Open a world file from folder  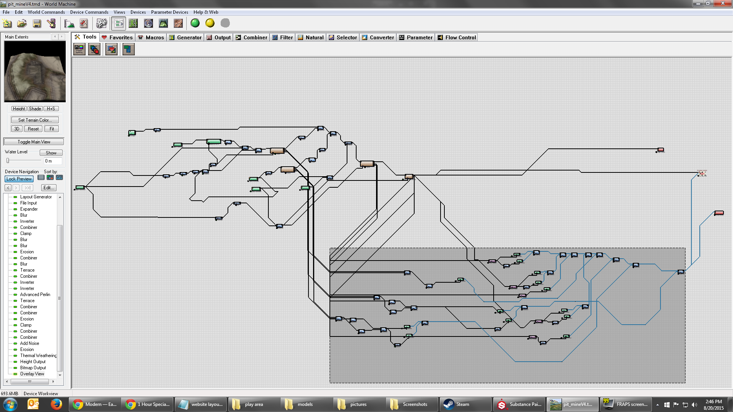click(22, 24)
